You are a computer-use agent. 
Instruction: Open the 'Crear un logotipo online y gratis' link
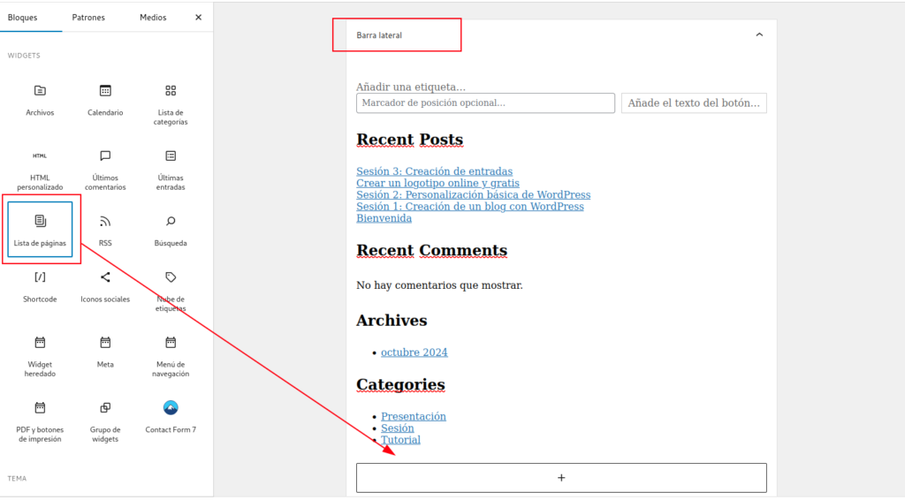437,183
